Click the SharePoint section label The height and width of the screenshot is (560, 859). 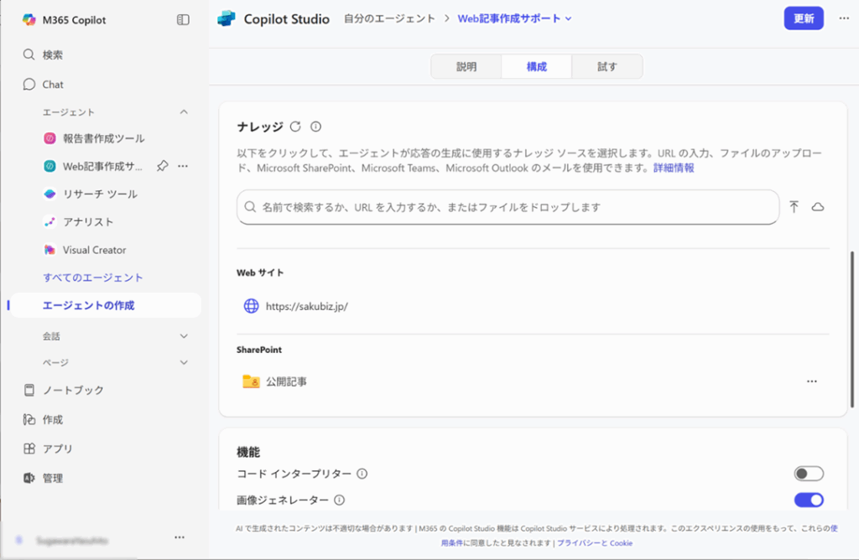pos(259,350)
